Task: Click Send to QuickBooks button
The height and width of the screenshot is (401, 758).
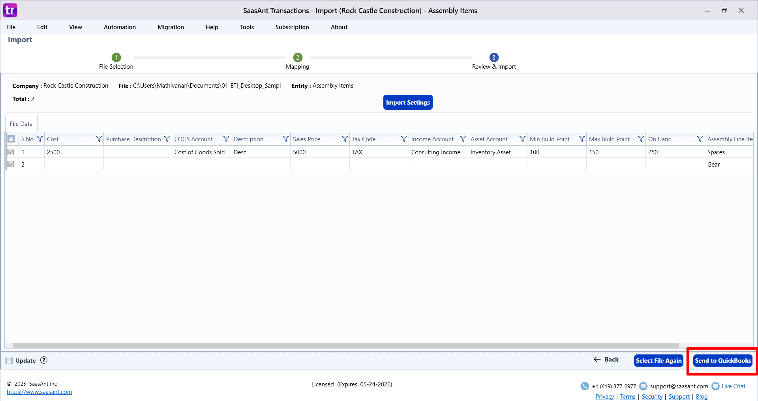Action: 723,360
